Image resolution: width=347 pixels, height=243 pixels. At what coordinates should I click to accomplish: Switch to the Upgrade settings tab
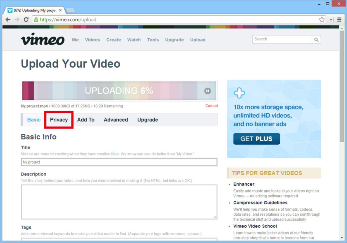[148, 120]
